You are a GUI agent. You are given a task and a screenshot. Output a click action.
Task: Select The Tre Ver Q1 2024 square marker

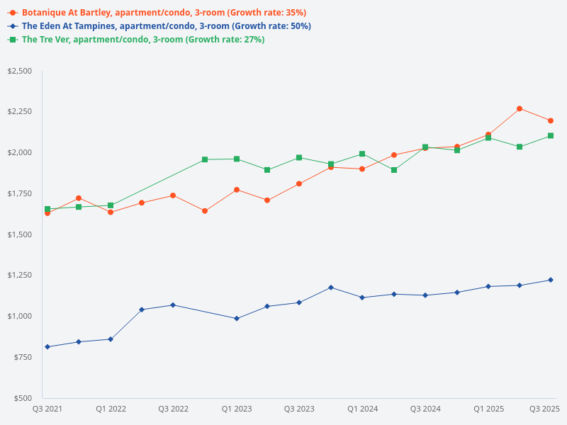pos(362,154)
